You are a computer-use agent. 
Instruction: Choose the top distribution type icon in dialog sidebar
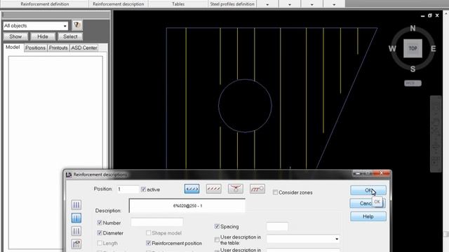pyautogui.click(x=76, y=204)
